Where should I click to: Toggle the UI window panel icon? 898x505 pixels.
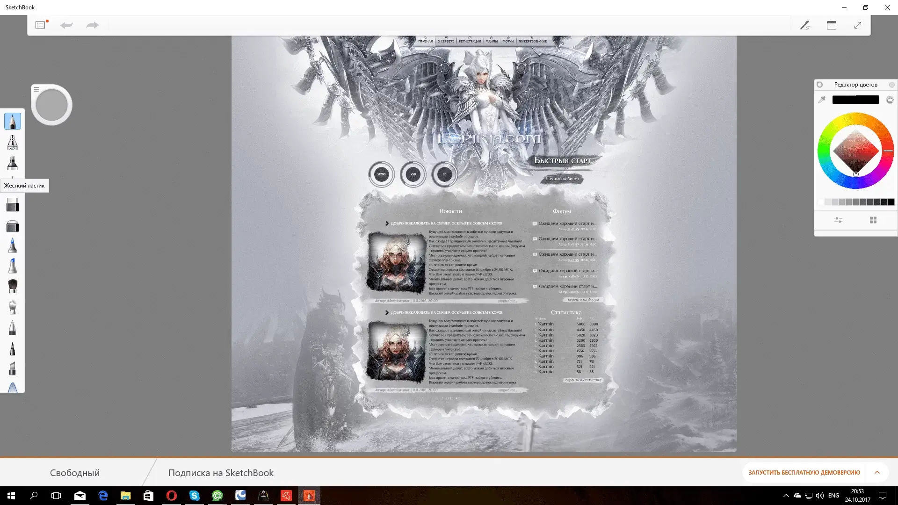(832, 25)
